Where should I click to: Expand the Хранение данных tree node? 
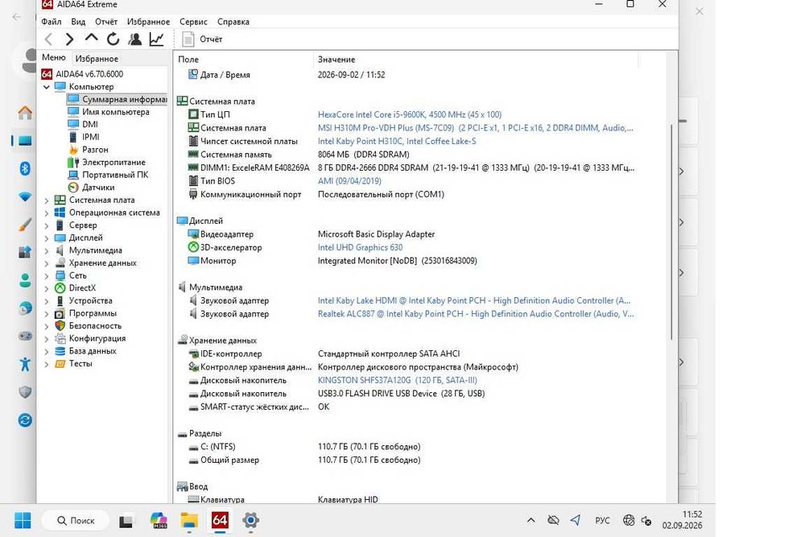(x=47, y=262)
